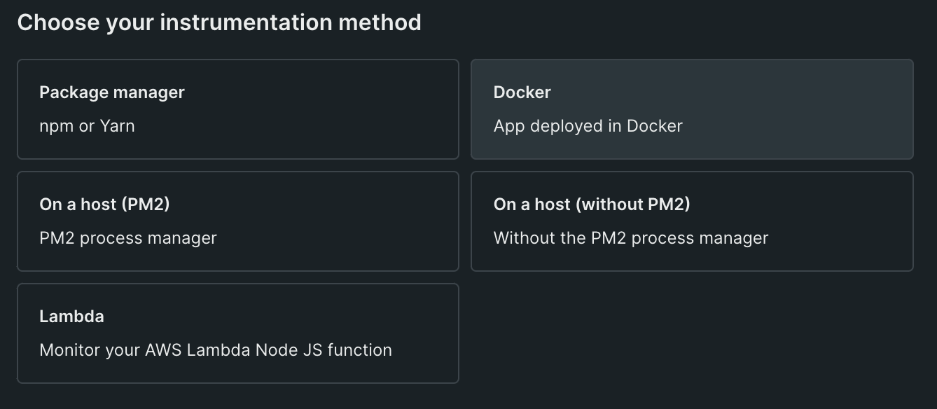Click the "Lambda" title text
Viewport: 937px width, 409px height.
(71, 317)
